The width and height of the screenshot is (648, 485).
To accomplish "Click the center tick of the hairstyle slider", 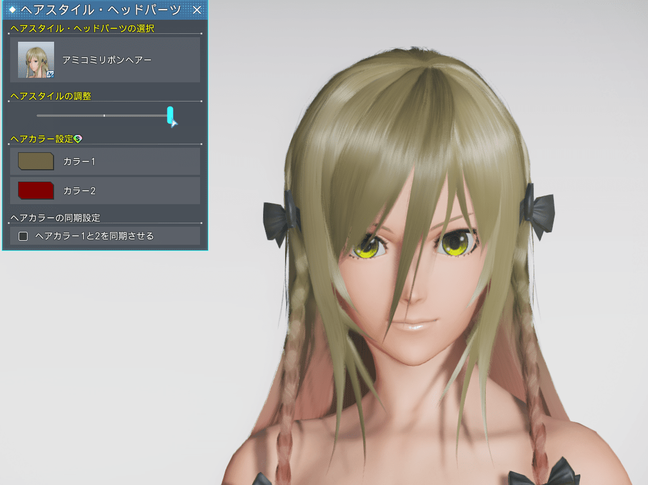I will 104,116.
